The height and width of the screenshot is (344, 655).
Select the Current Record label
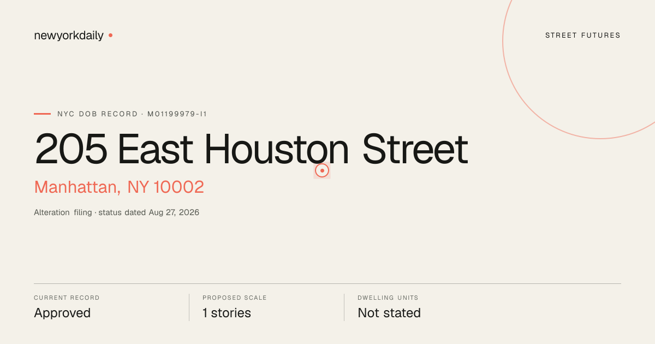pos(67,298)
